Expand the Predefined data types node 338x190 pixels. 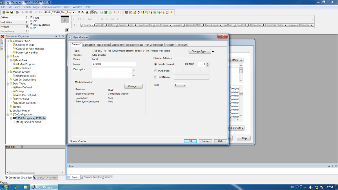point(11,99)
